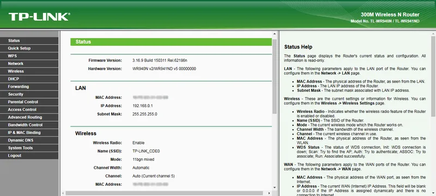
Task: Click the TP-LINK logo
Action: pos(39,17)
